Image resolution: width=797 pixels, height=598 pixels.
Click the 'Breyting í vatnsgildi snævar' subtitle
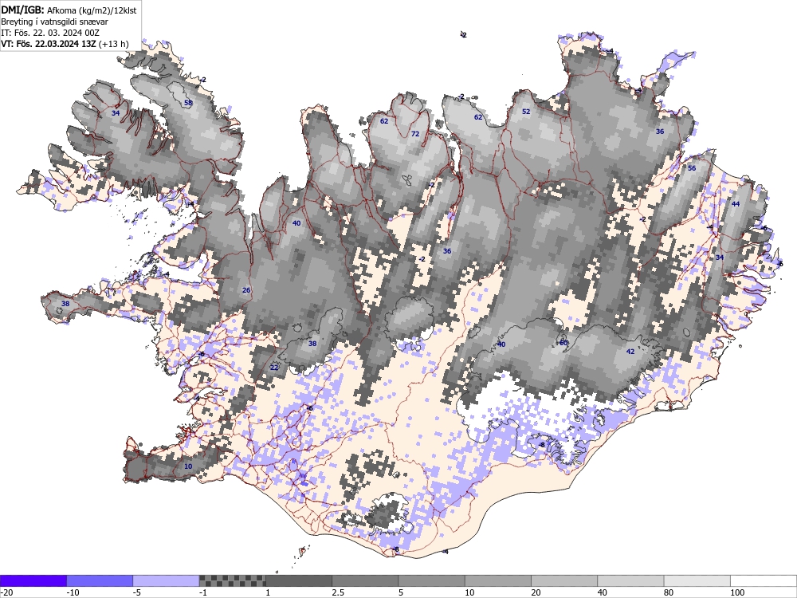54,22
